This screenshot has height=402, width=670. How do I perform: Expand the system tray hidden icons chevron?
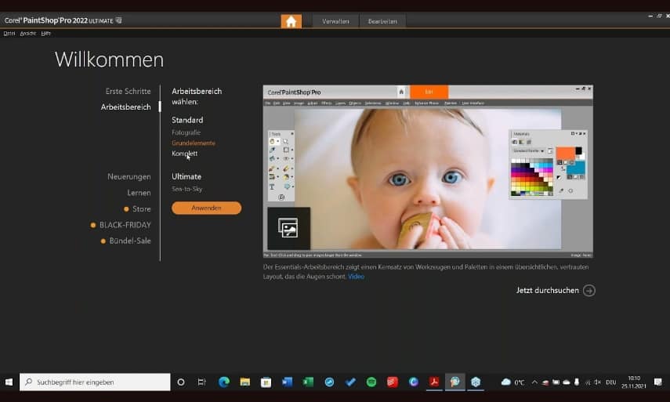(x=534, y=382)
